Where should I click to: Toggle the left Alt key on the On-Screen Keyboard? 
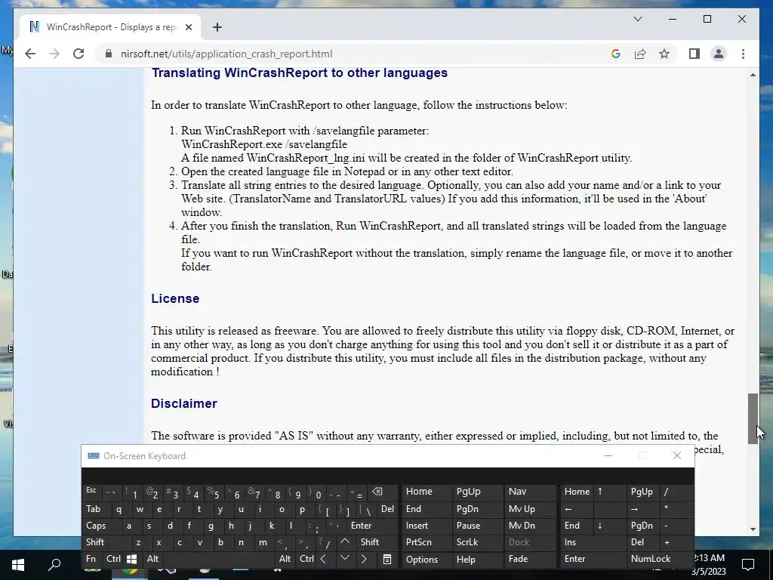point(152,559)
